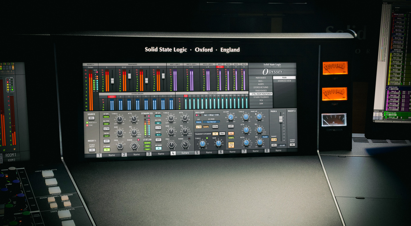This screenshot has width=411, height=226.
Task: Select STUDIO FOLDBACK in the Odyssey menu
Action: pos(261,97)
